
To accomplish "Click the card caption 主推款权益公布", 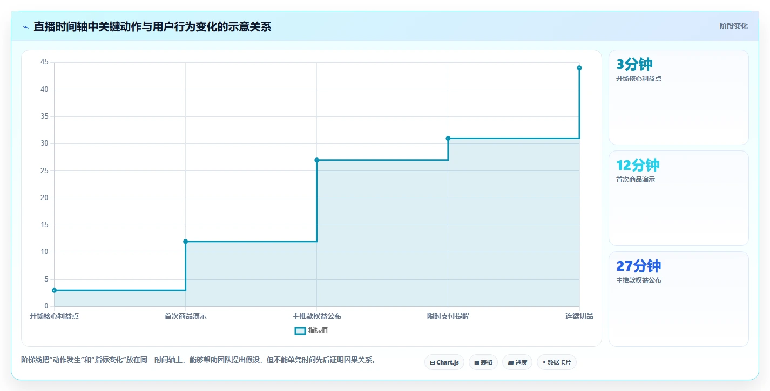I will [x=639, y=280].
